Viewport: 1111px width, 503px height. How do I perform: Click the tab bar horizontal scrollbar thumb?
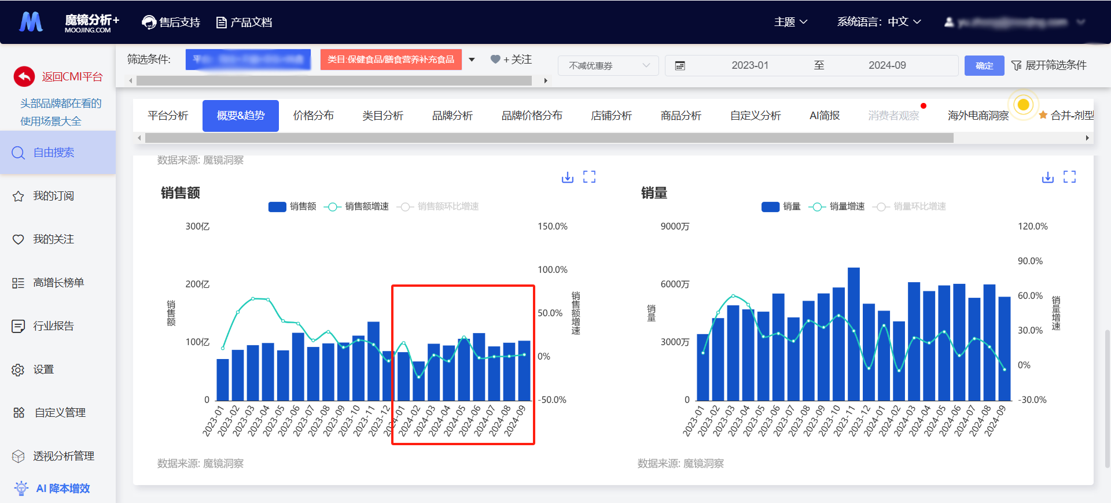click(x=549, y=138)
